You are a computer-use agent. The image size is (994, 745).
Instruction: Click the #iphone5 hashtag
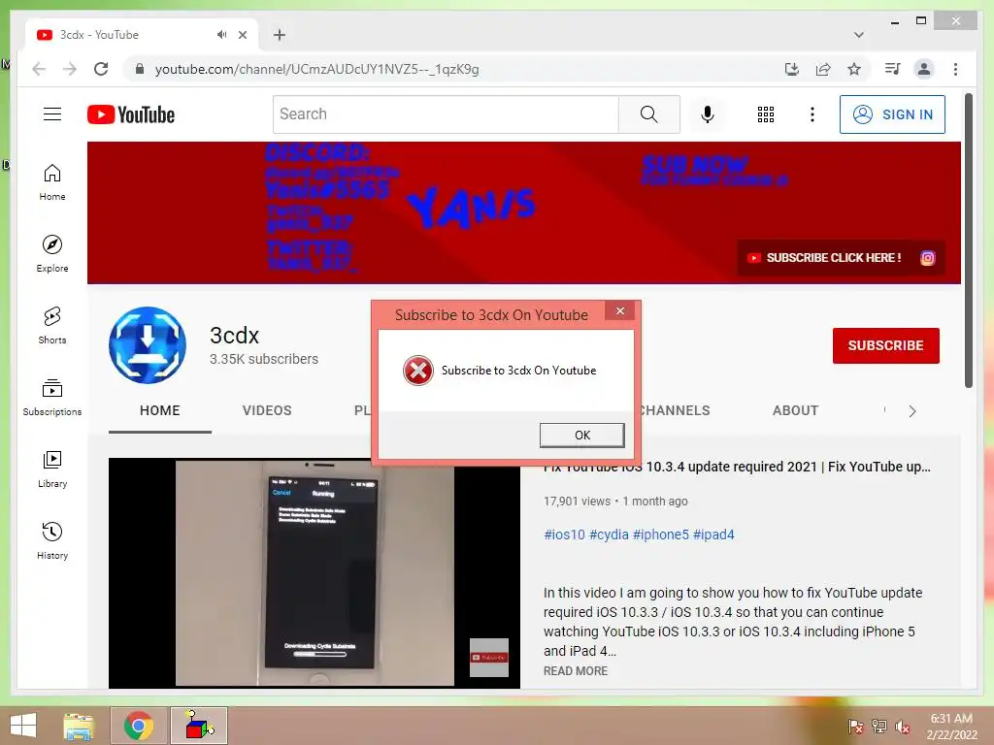coord(660,534)
